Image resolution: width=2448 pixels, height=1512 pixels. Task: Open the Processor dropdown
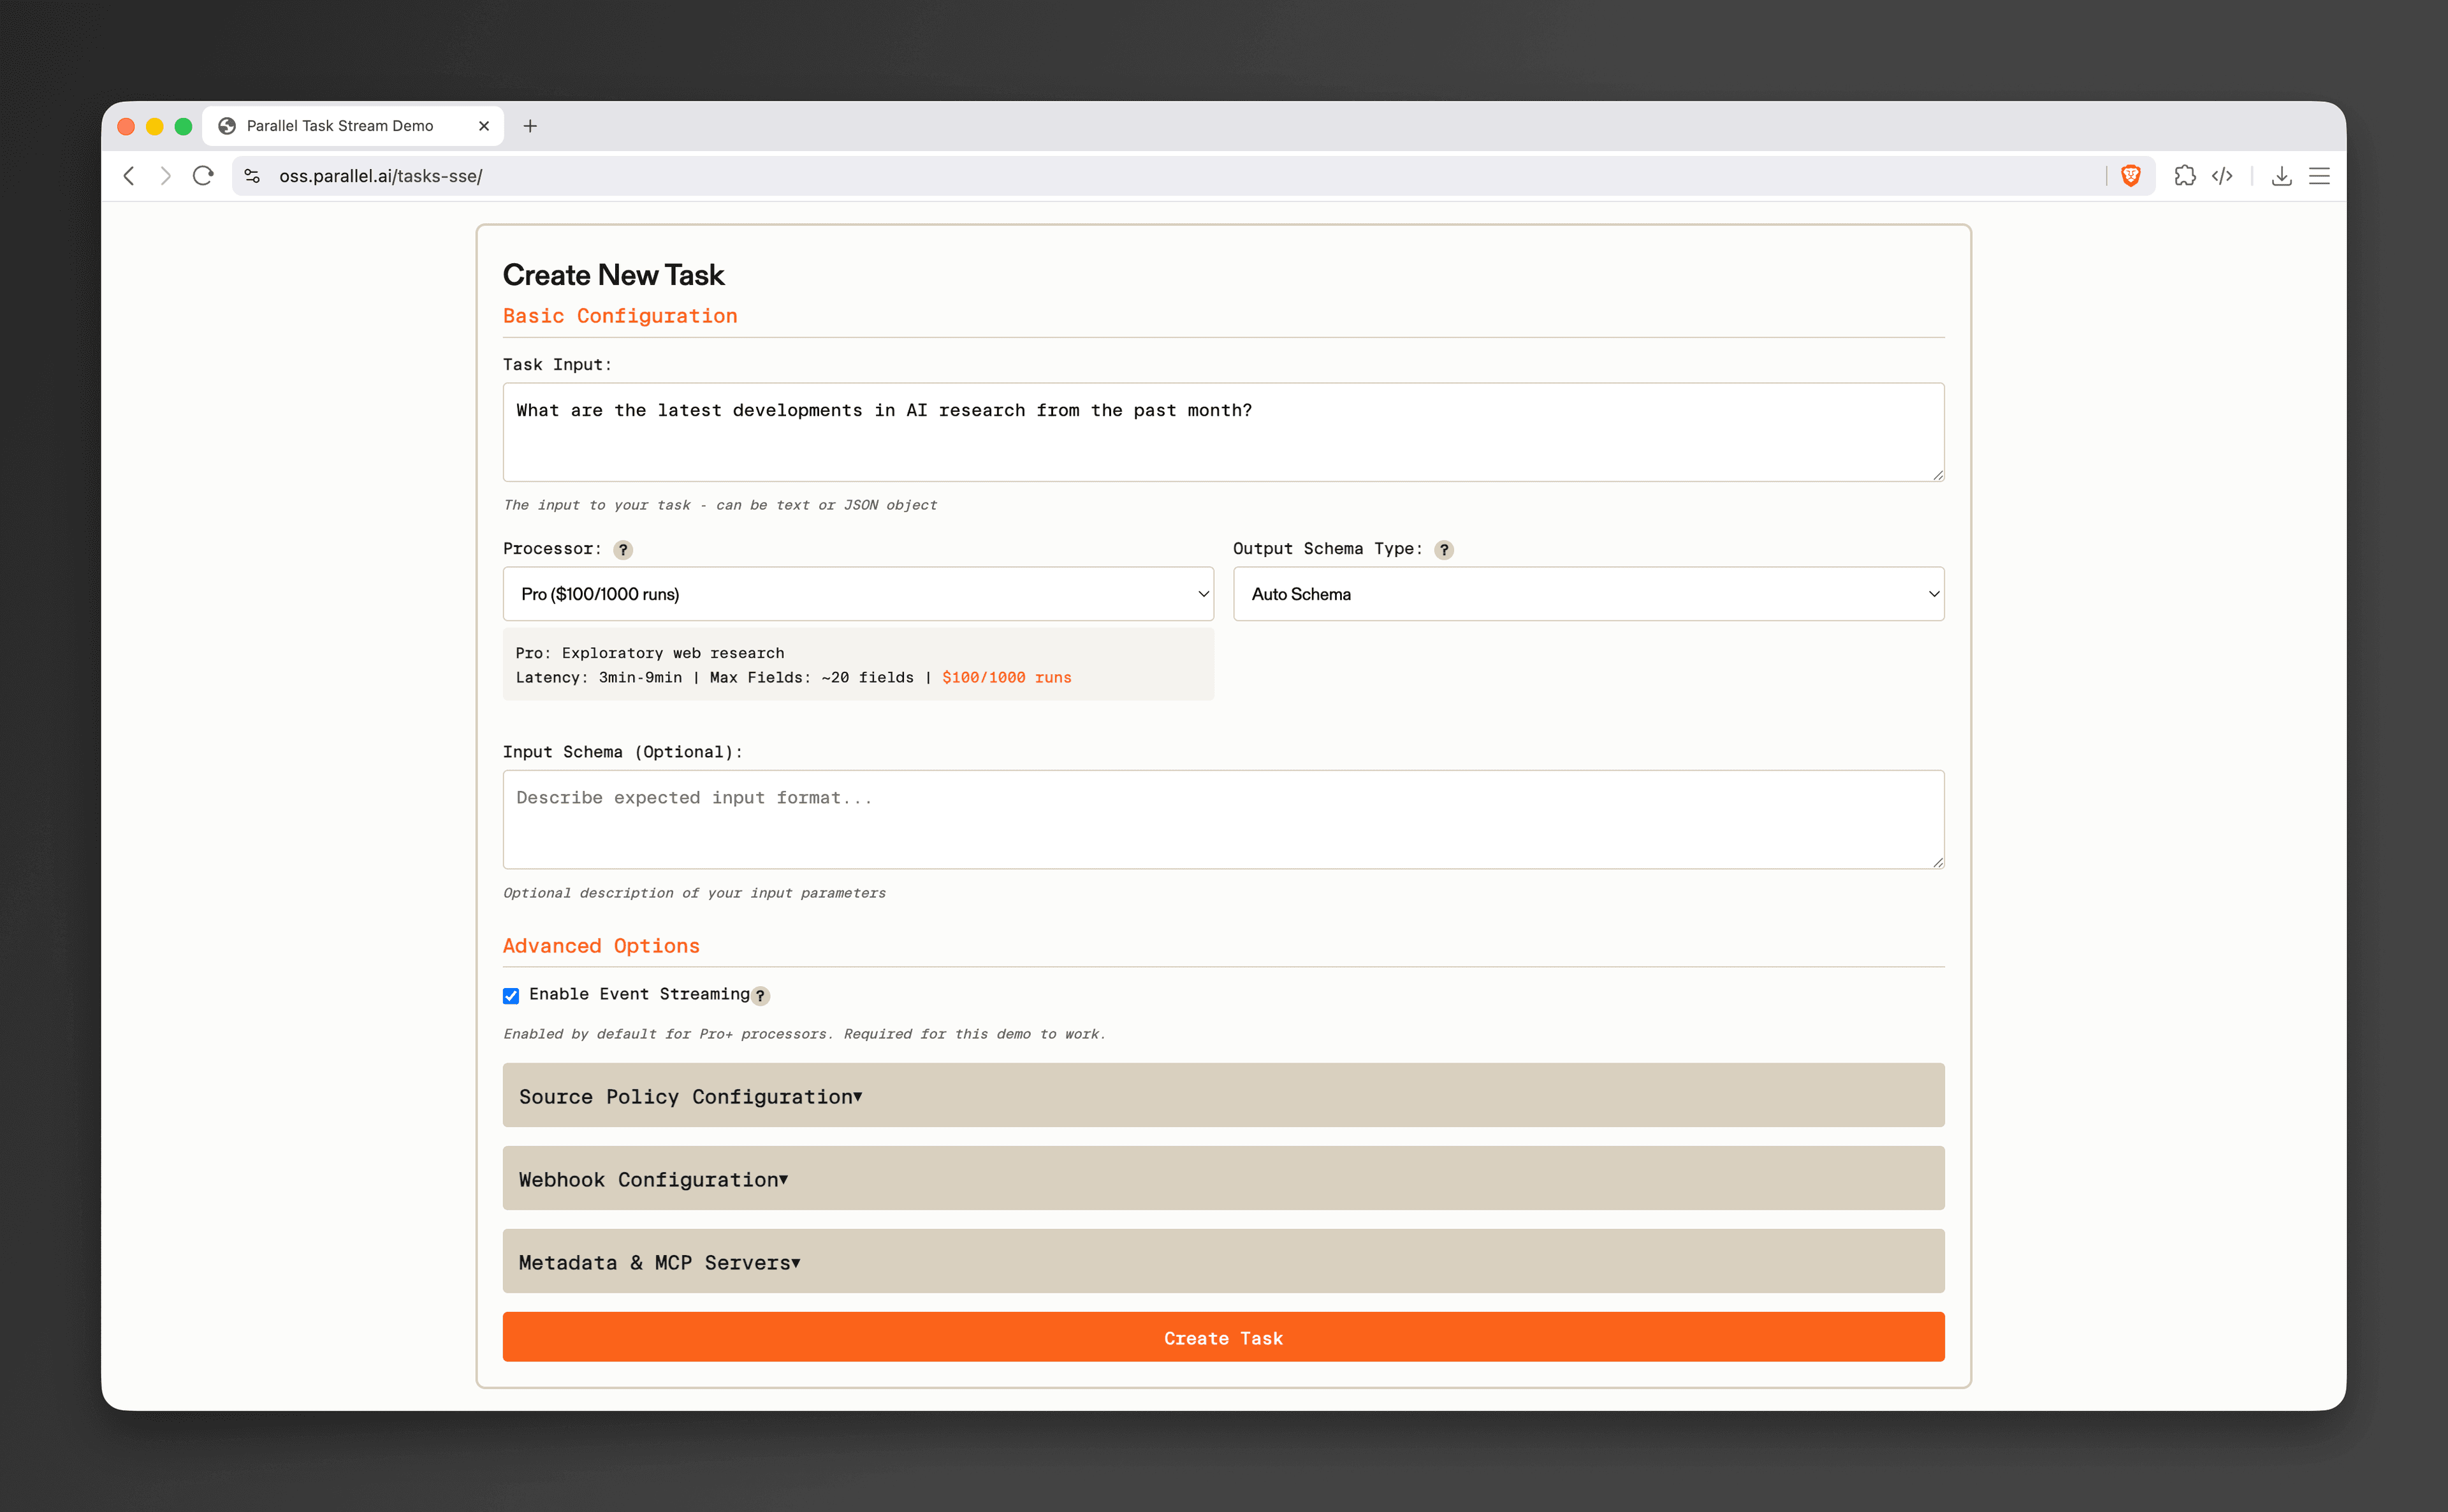857,593
